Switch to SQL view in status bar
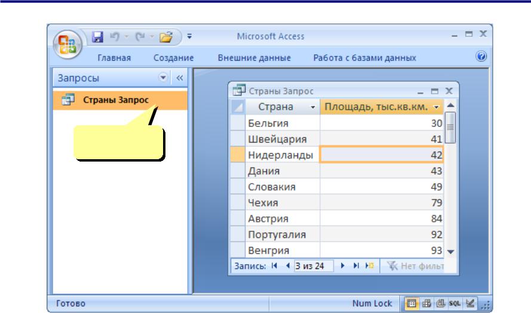This screenshot has width=531, height=313. point(455,303)
